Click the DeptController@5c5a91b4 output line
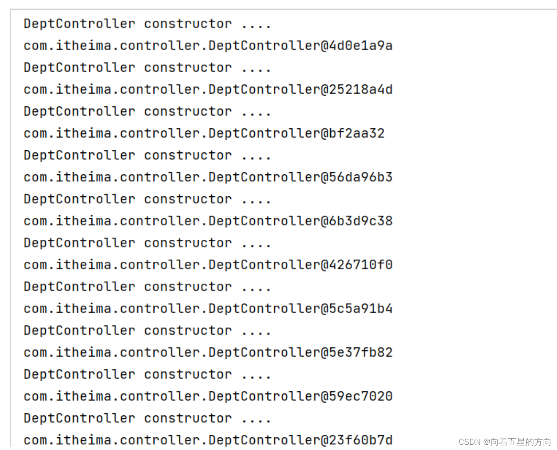This screenshot has width=557, height=450. [208, 309]
